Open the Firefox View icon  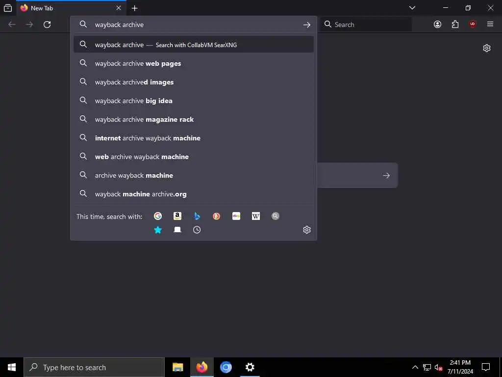(8, 8)
